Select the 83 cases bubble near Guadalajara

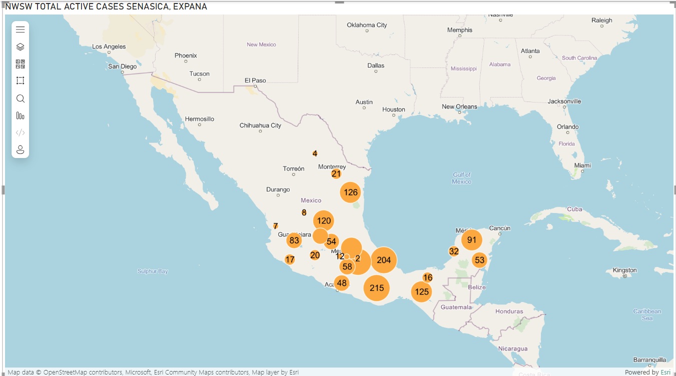294,241
